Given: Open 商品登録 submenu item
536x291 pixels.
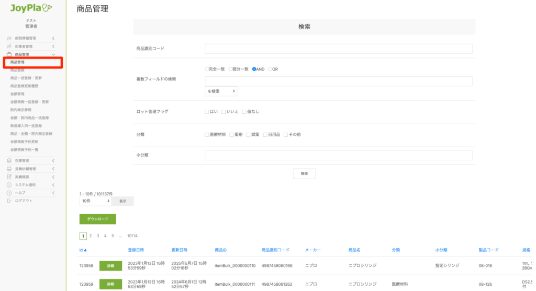Looking at the screenshot, I should [17, 70].
